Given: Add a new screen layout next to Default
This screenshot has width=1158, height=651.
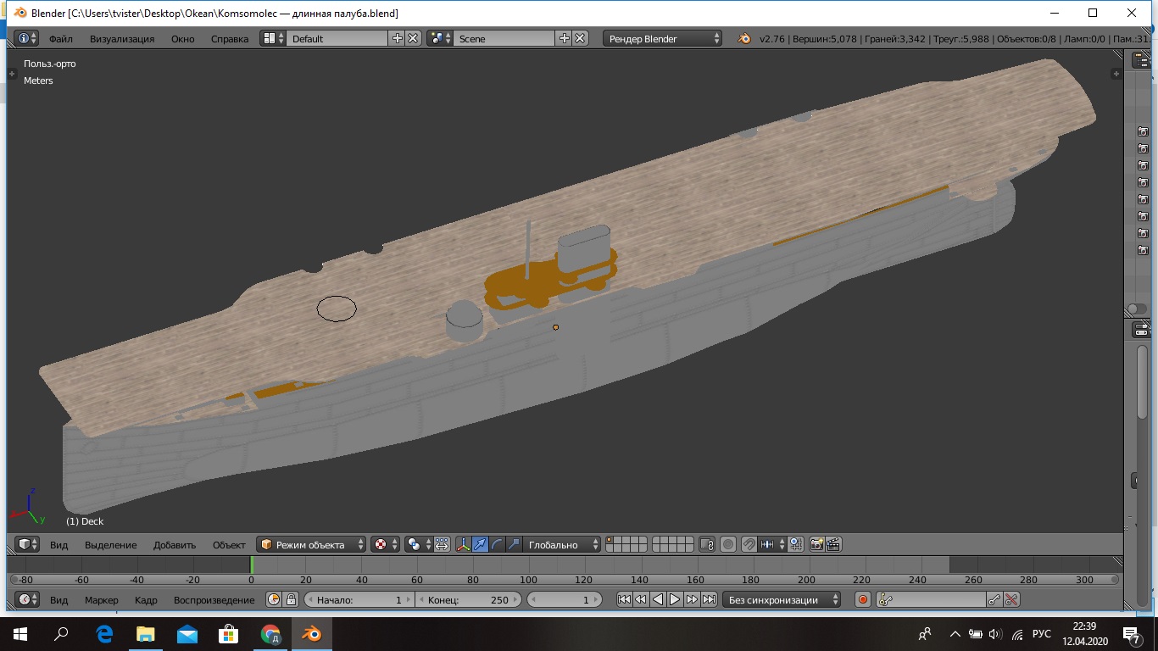Looking at the screenshot, I should [398, 38].
